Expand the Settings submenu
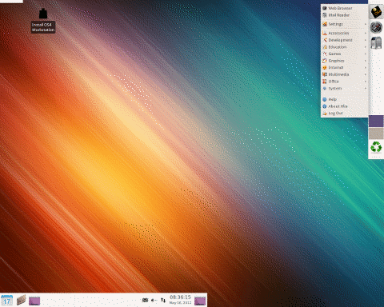Viewport: 384px width, 307px height. (x=345, y=24)
